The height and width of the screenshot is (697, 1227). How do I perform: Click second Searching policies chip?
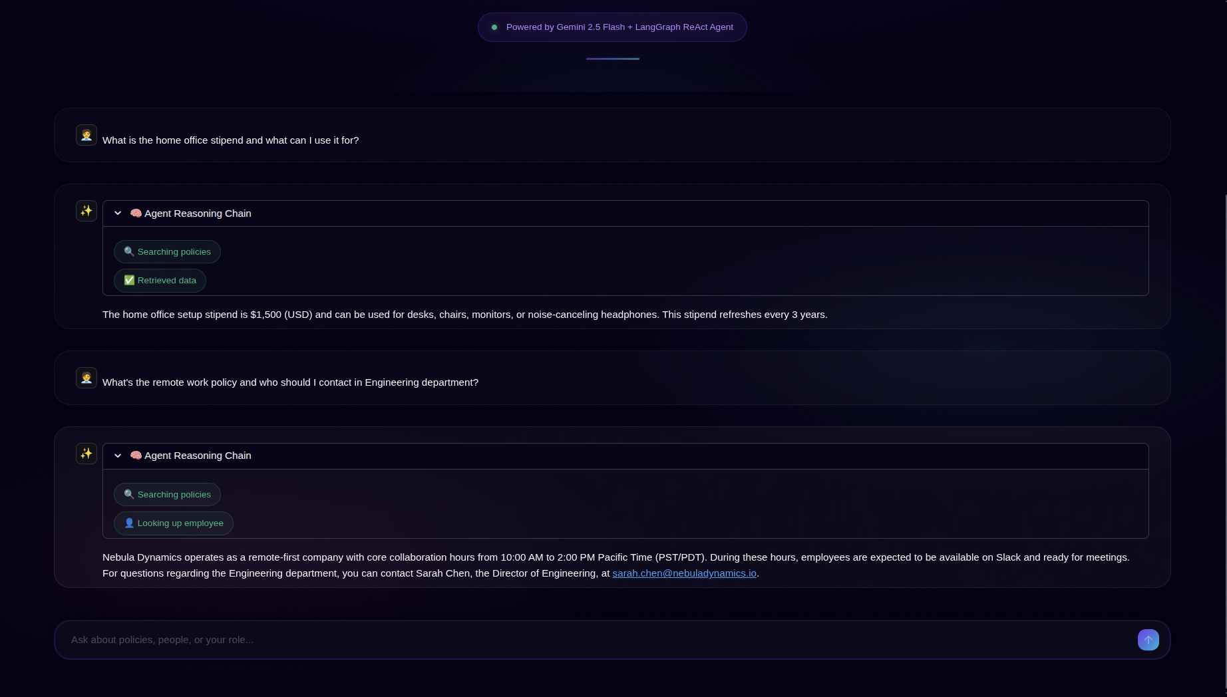[x=167, y=495]
